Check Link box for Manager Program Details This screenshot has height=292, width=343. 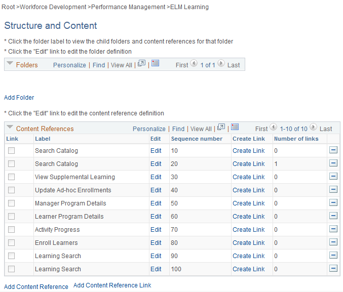click(x=11, y=203)
